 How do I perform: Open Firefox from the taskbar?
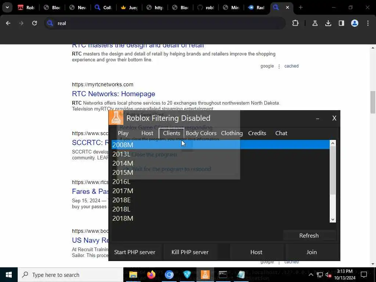[151, 275]
